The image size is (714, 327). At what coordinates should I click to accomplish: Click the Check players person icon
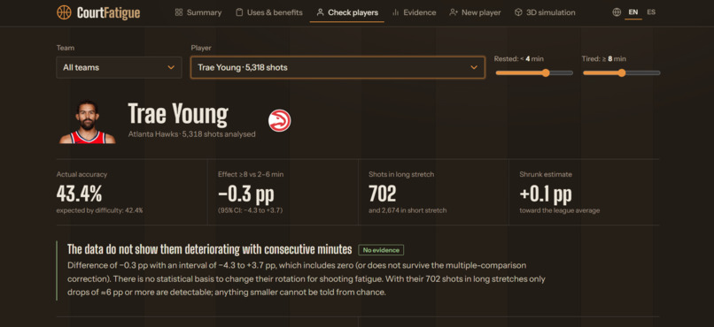(x=320, y=12)
